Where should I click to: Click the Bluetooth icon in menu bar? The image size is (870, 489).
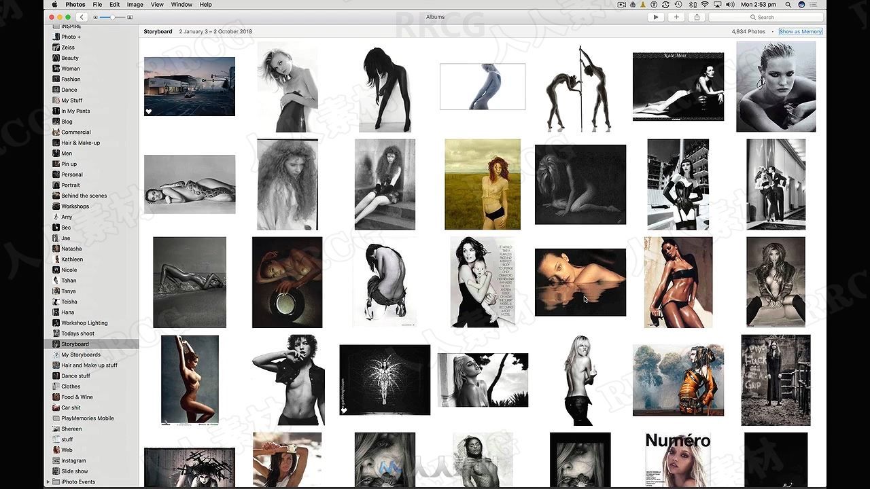point(693,5)
